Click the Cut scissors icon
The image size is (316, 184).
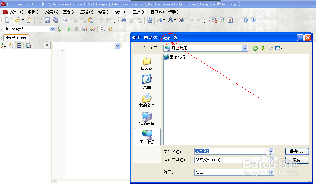75,20
